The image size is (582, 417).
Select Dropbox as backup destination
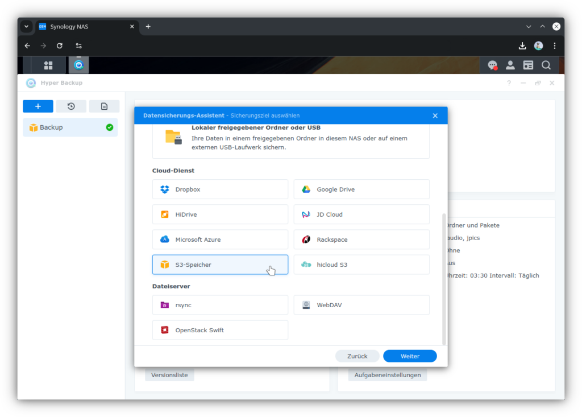[x=220, y=189]
